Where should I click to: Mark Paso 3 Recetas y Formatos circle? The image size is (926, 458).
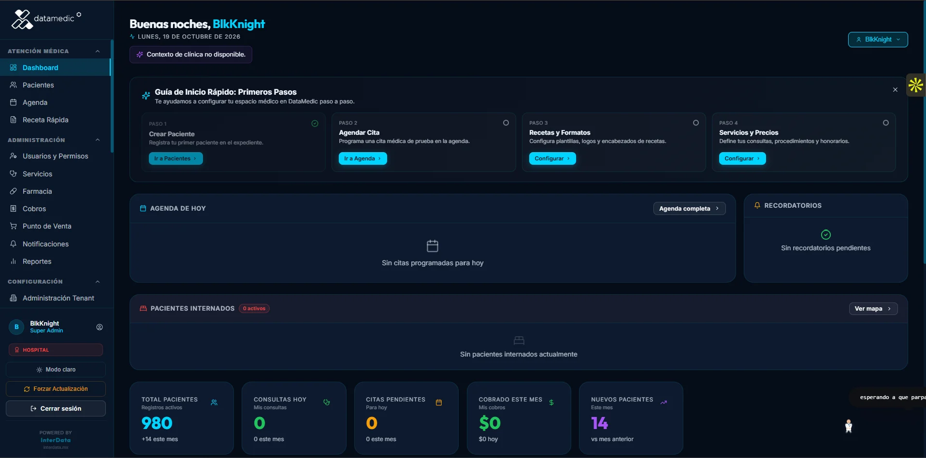(x=696, y=123)
